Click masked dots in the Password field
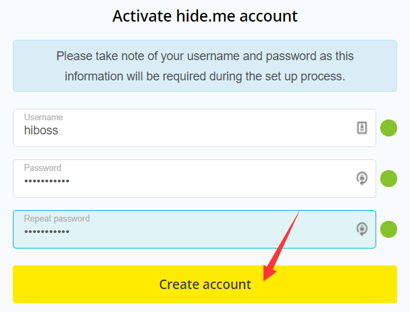Image resolution: width=410 pixels, height=312 pixels. (47, 181)
